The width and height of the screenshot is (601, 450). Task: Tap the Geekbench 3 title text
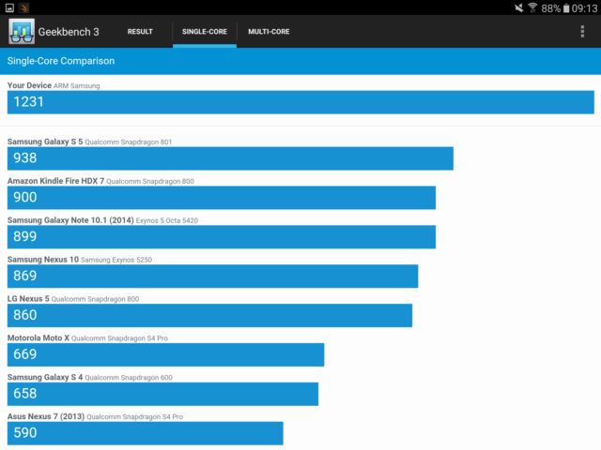point(69,32)
